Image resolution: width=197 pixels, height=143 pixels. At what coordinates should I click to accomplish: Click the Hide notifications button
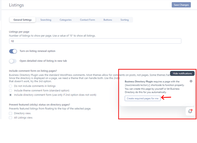coord(182,74)
